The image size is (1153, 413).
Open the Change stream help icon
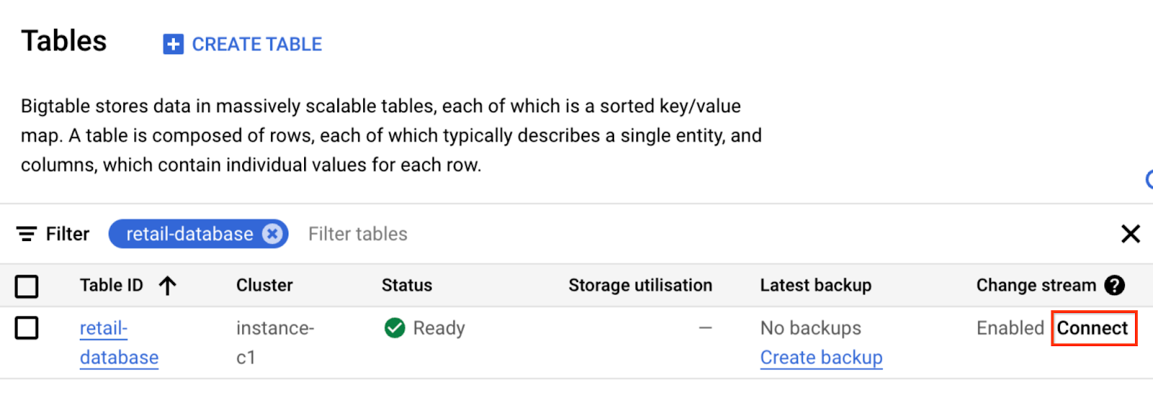[1114, 286]
